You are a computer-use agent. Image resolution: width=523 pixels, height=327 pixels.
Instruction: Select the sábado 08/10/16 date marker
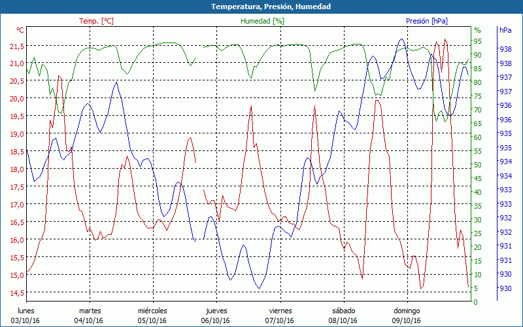343,316
